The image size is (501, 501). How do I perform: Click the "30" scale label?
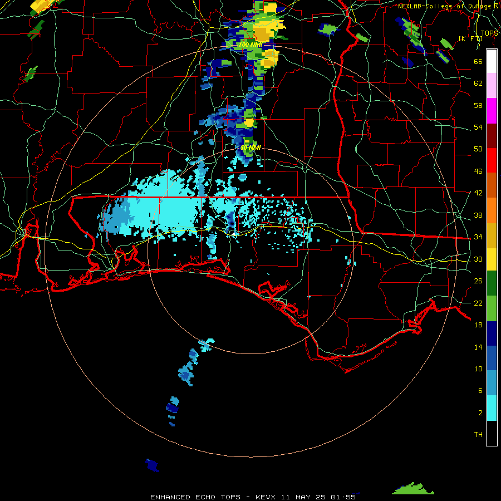(x=478, y=259)
